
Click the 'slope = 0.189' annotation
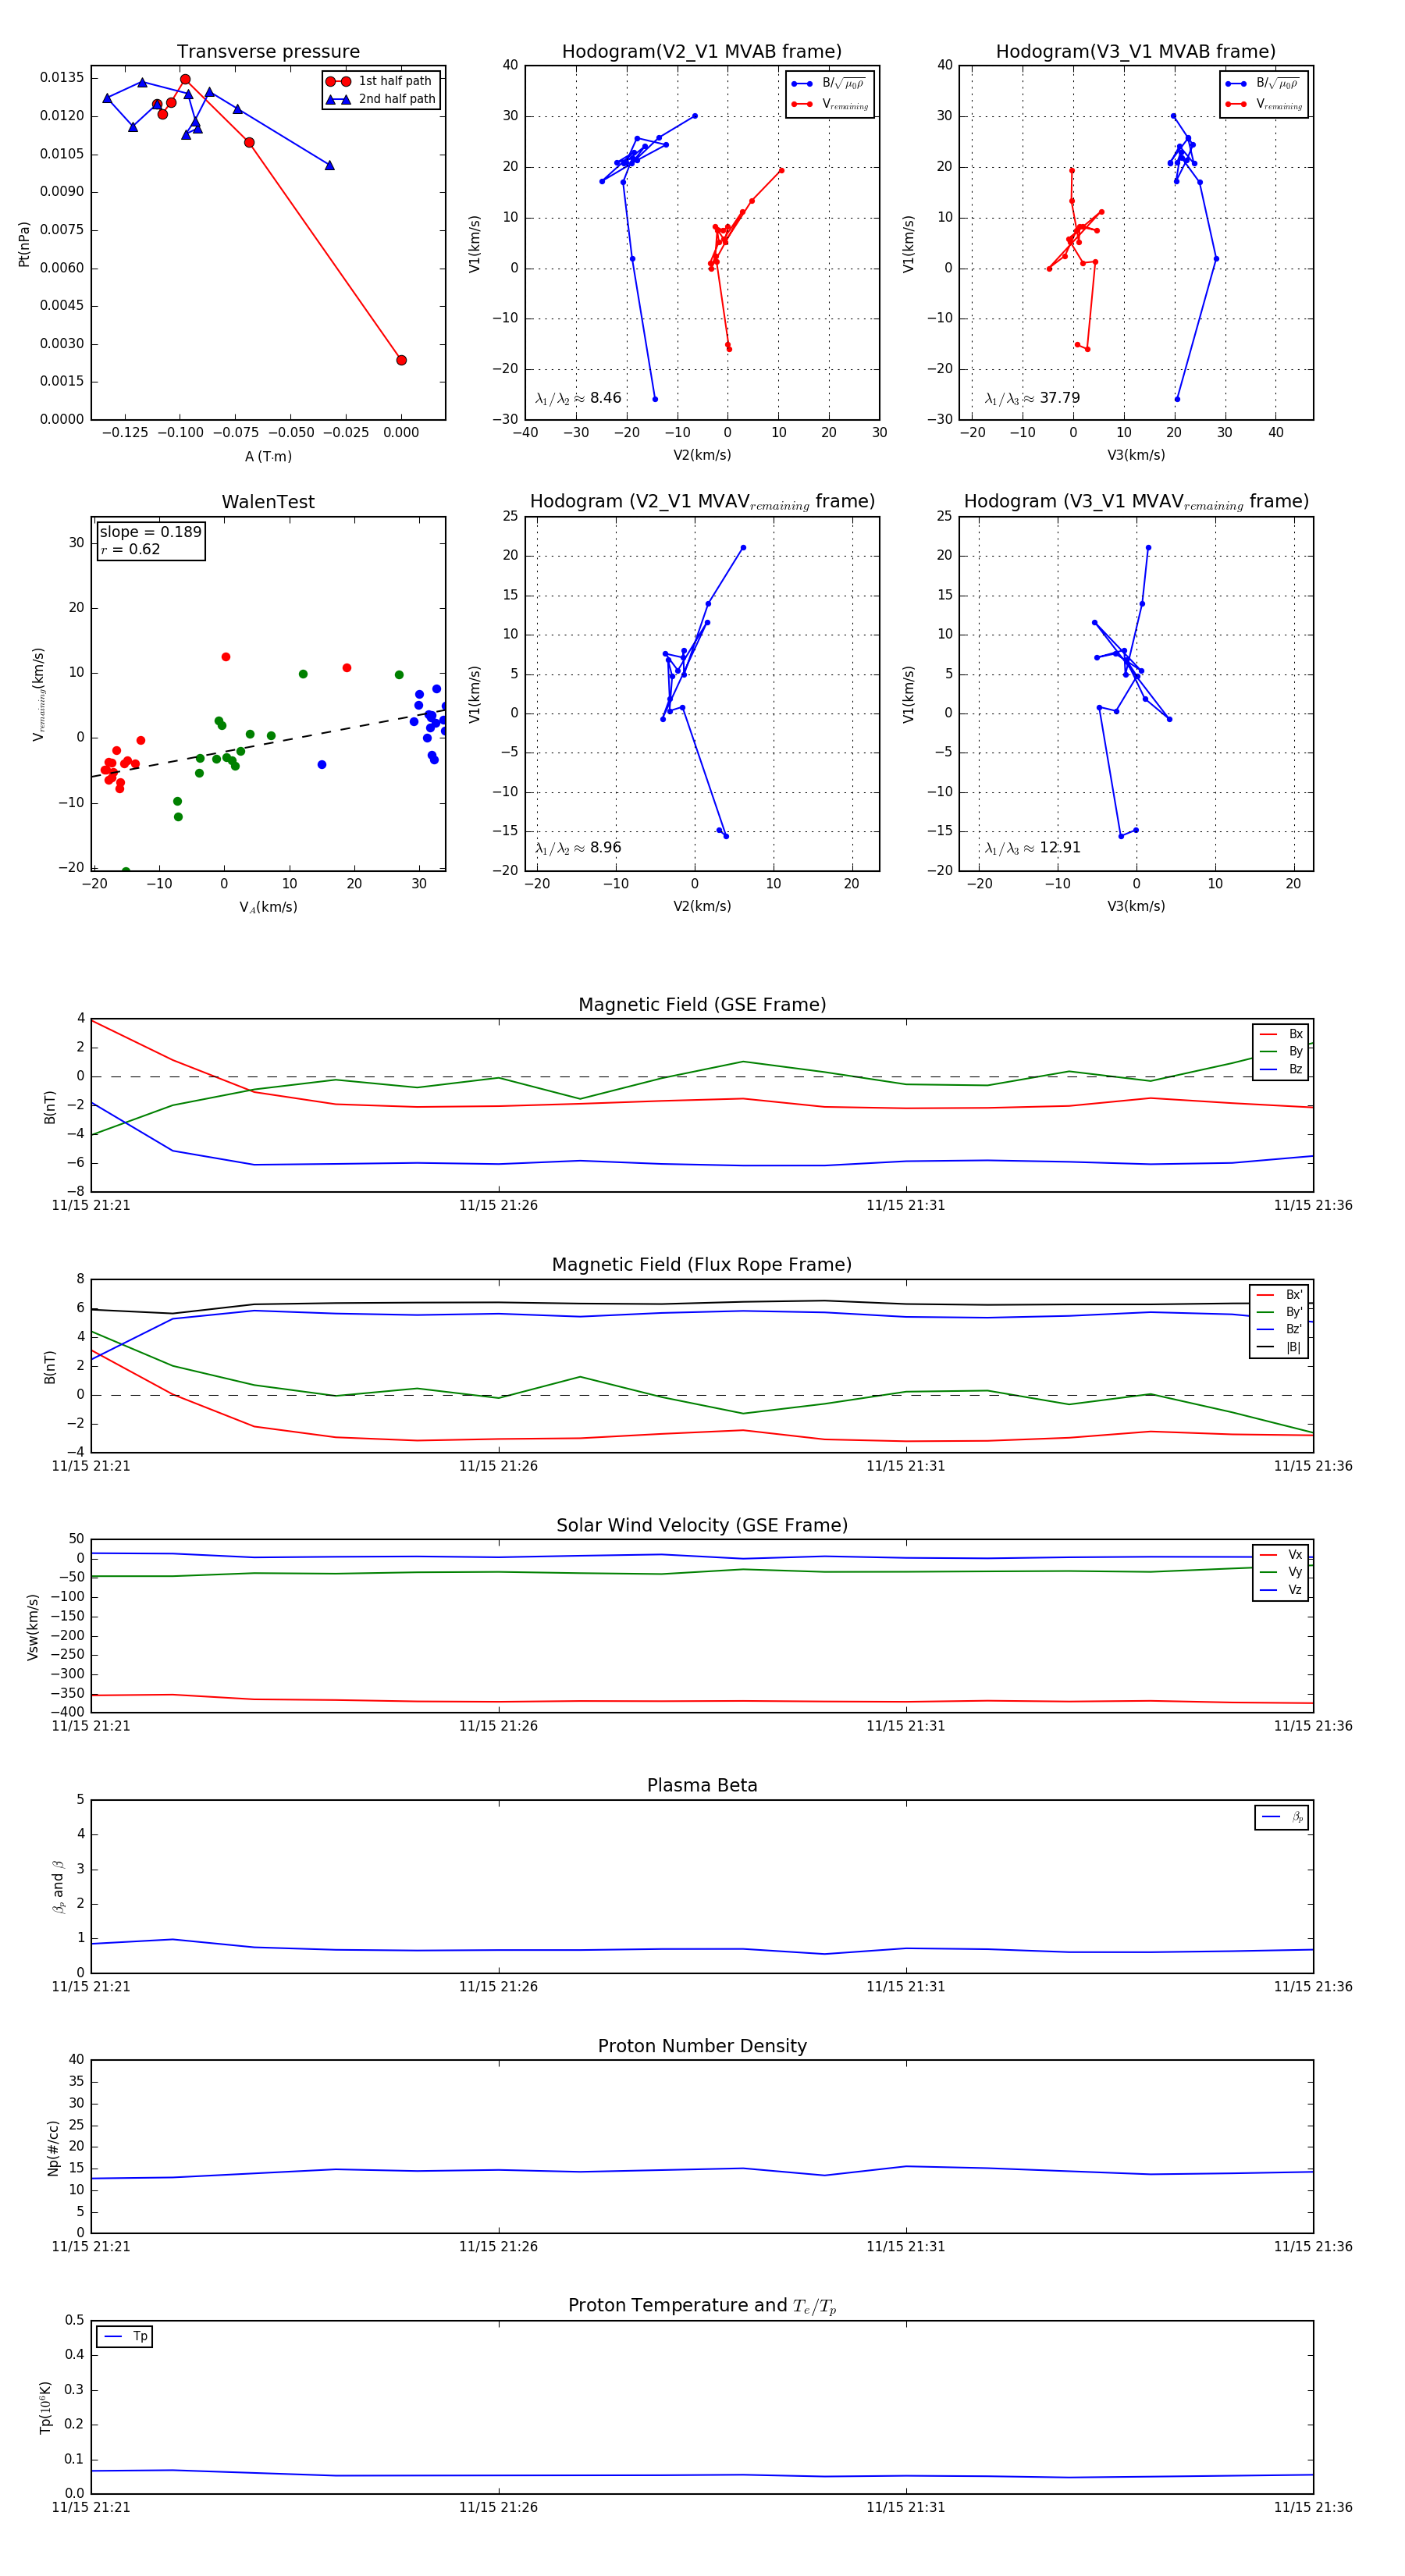point(150,532)
